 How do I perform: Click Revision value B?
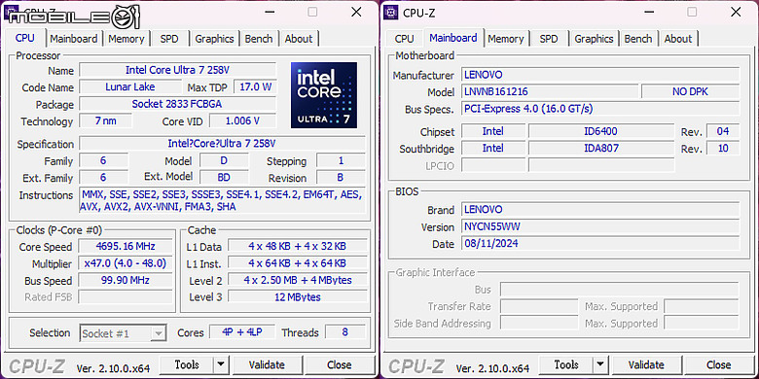click(341, 178)
